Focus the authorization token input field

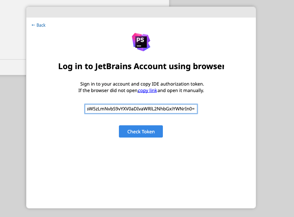coord(141,109)
